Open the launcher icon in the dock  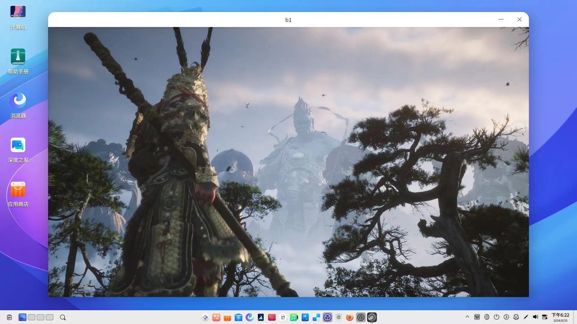[205, 317]
